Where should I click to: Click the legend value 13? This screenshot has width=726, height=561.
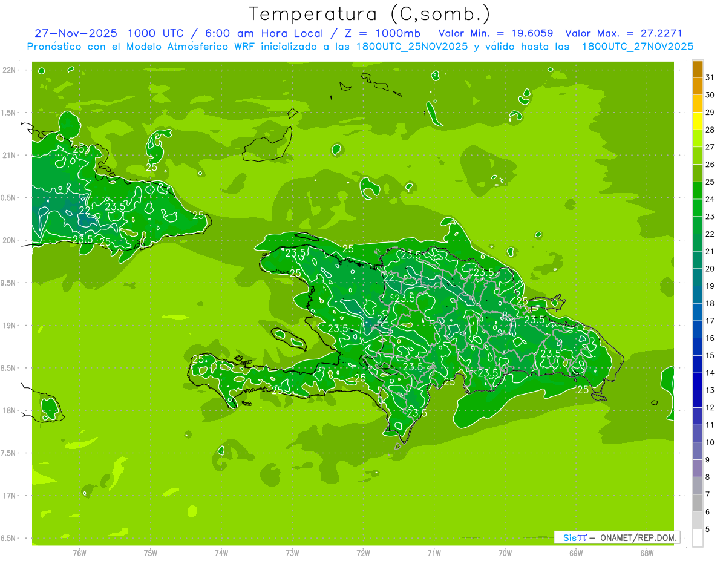pyautogui.click(x=710, y=390)
